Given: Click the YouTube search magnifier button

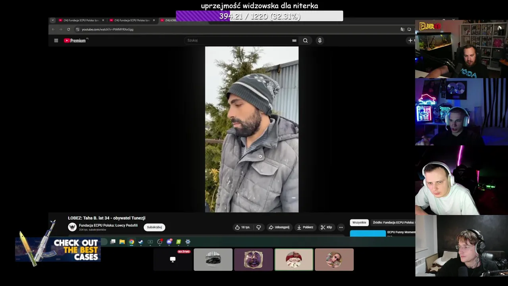Looking at the screenshot, I should (305, 41).
